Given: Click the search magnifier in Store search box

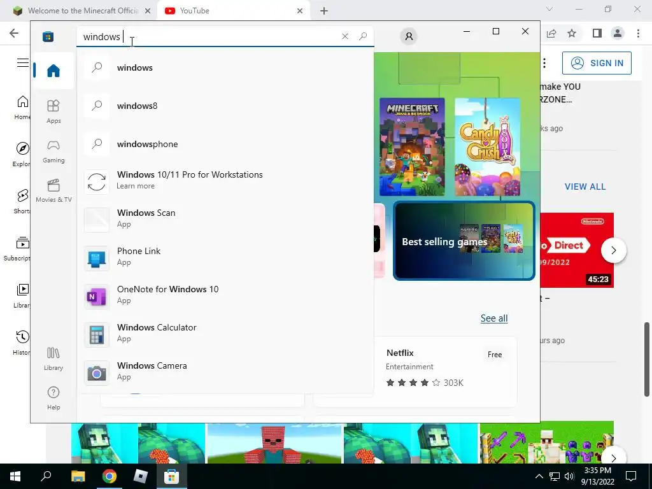Looking at the screenshot, I should [363, 36].
